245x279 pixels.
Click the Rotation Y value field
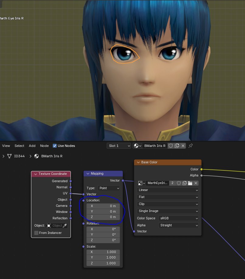tap(103, 235)
